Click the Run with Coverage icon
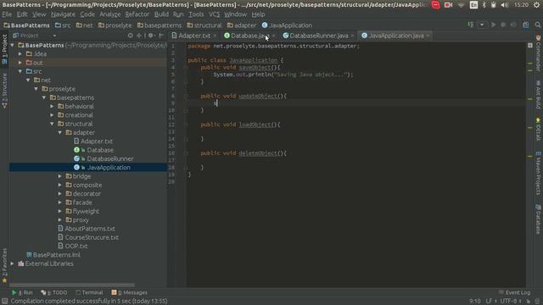The width and height of the screenshot is (543, 305). click(x=513, y=25)
